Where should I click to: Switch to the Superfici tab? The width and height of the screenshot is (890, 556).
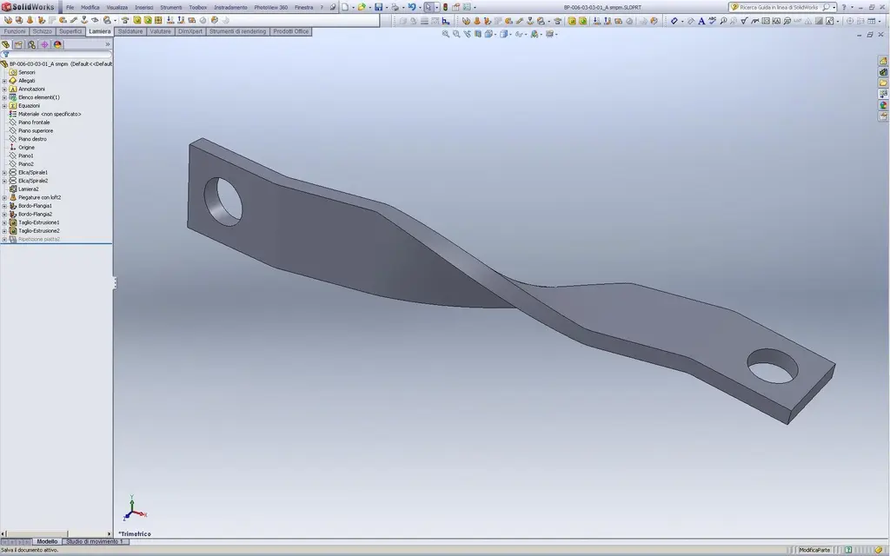[x=70, y=31]
